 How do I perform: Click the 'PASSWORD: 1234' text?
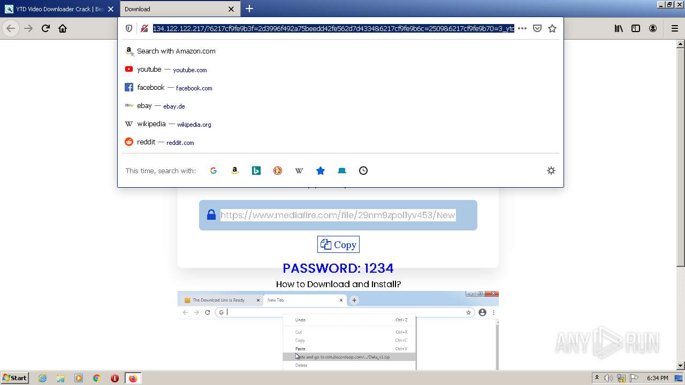[x=338, y=268]
